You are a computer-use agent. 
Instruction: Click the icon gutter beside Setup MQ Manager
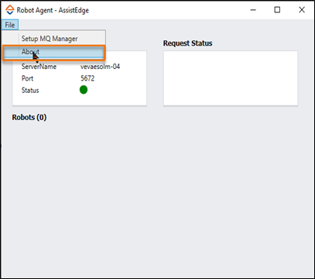click(11, 39)
